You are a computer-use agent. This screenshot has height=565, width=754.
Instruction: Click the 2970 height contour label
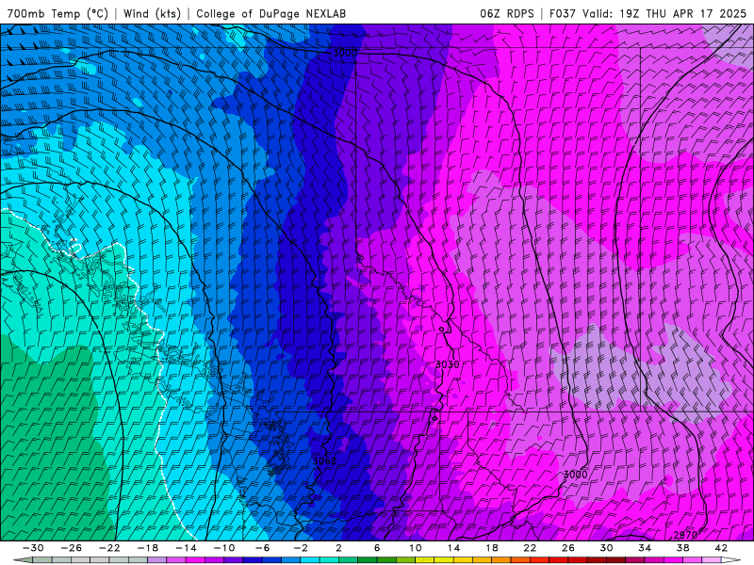pos(685,535)
